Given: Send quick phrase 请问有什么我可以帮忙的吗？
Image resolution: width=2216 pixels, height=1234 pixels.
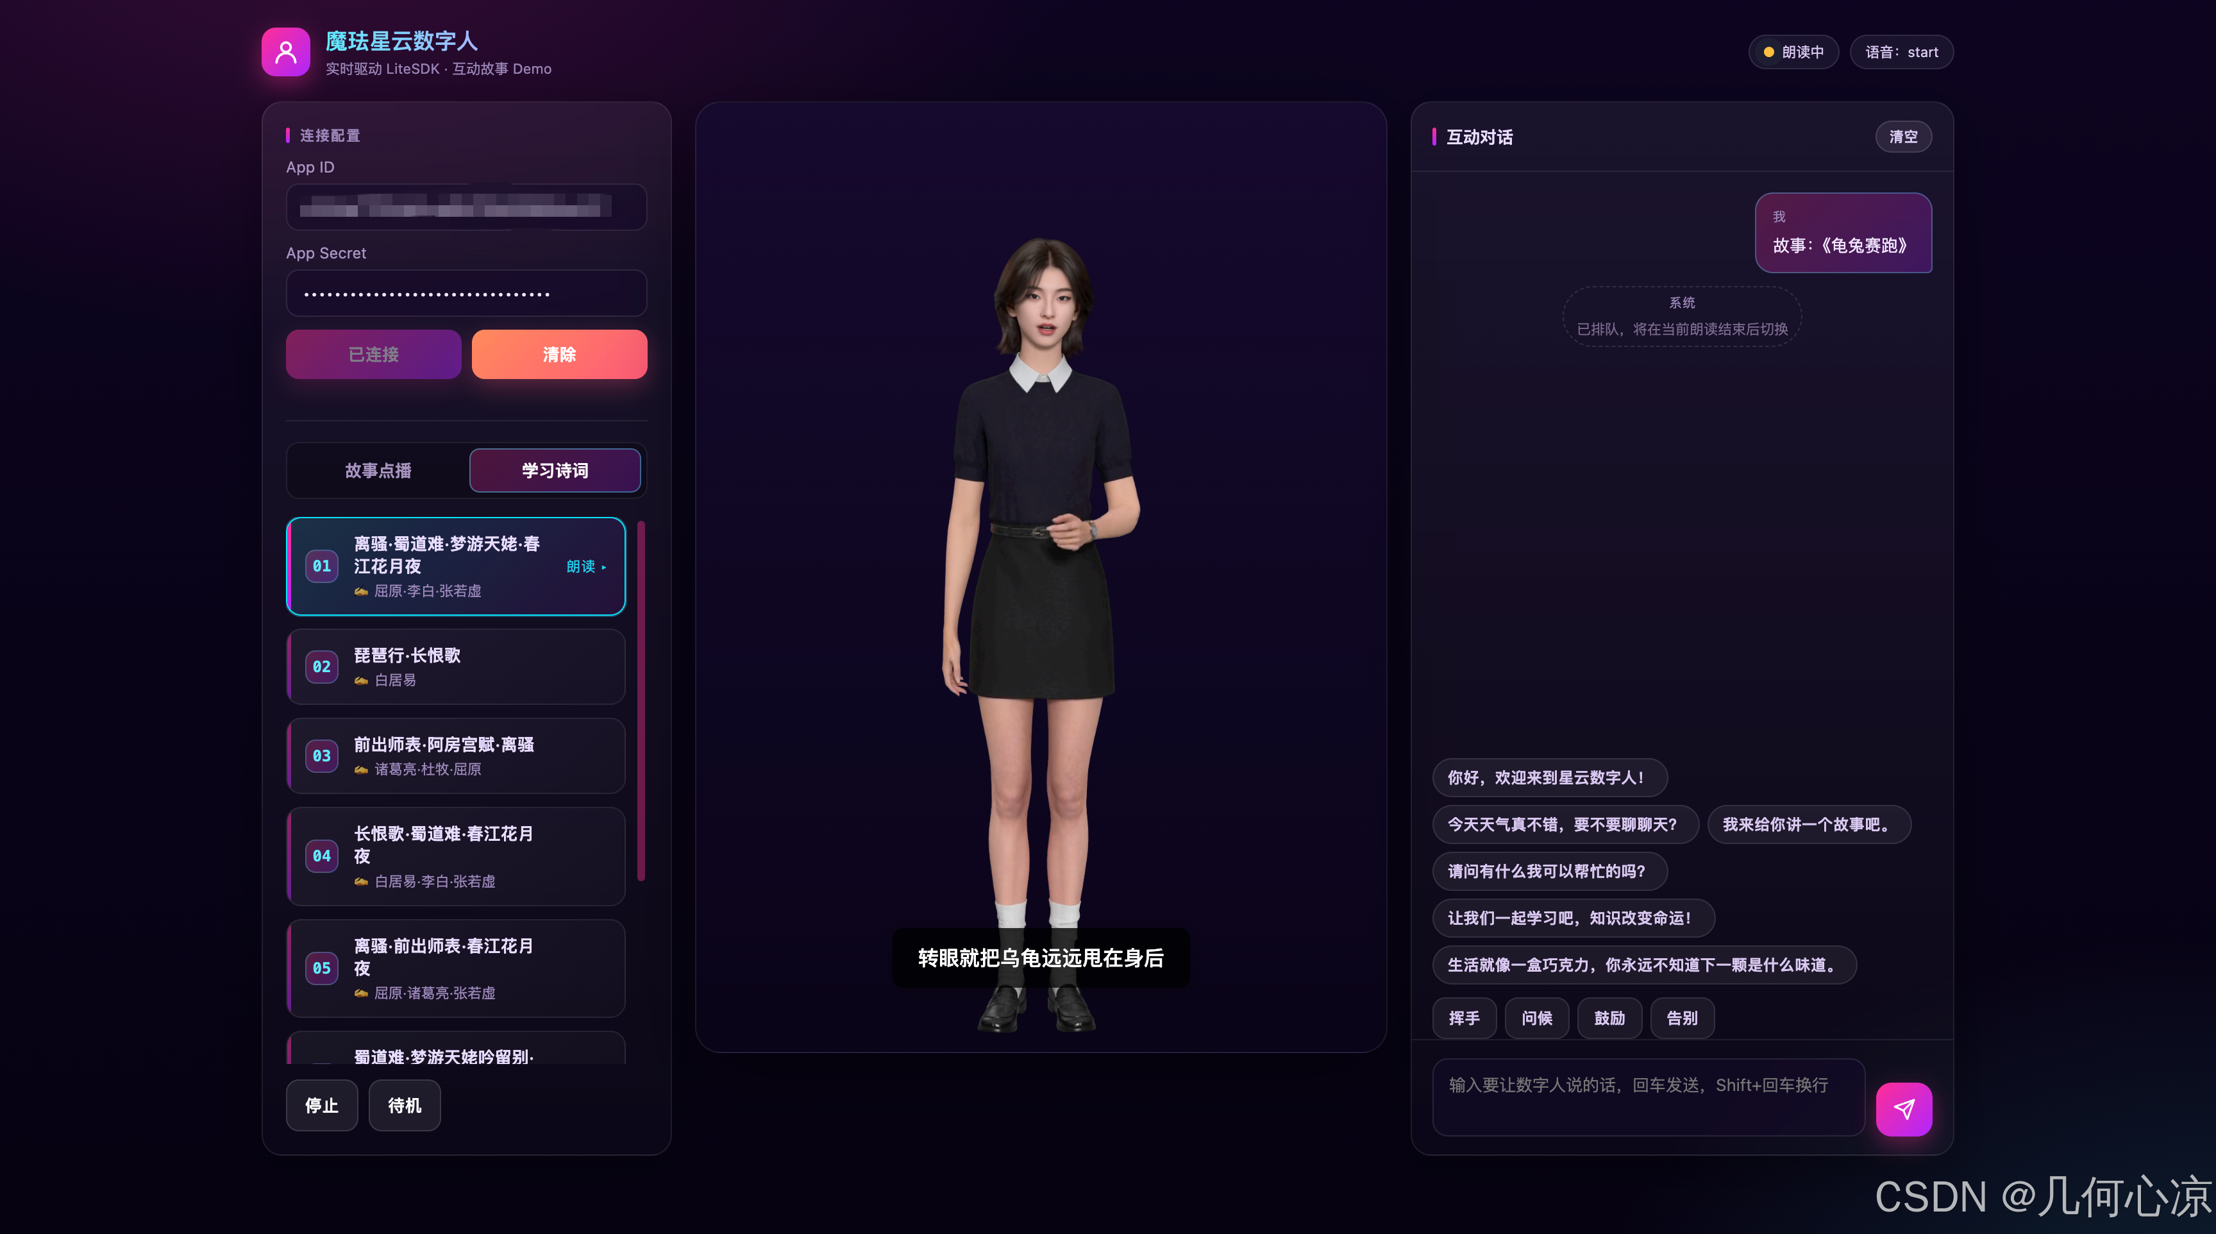Looking at the screenshot, I should click(x=1549, y=872).
